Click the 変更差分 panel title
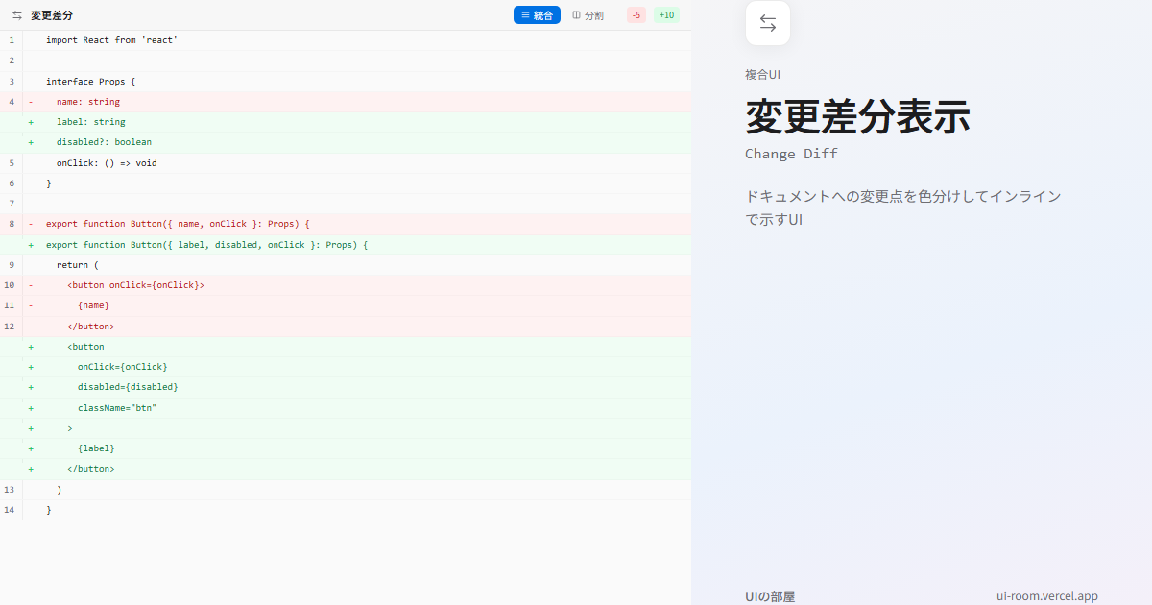Screen dimensions: 1152x605 click(x=51, y=15)
